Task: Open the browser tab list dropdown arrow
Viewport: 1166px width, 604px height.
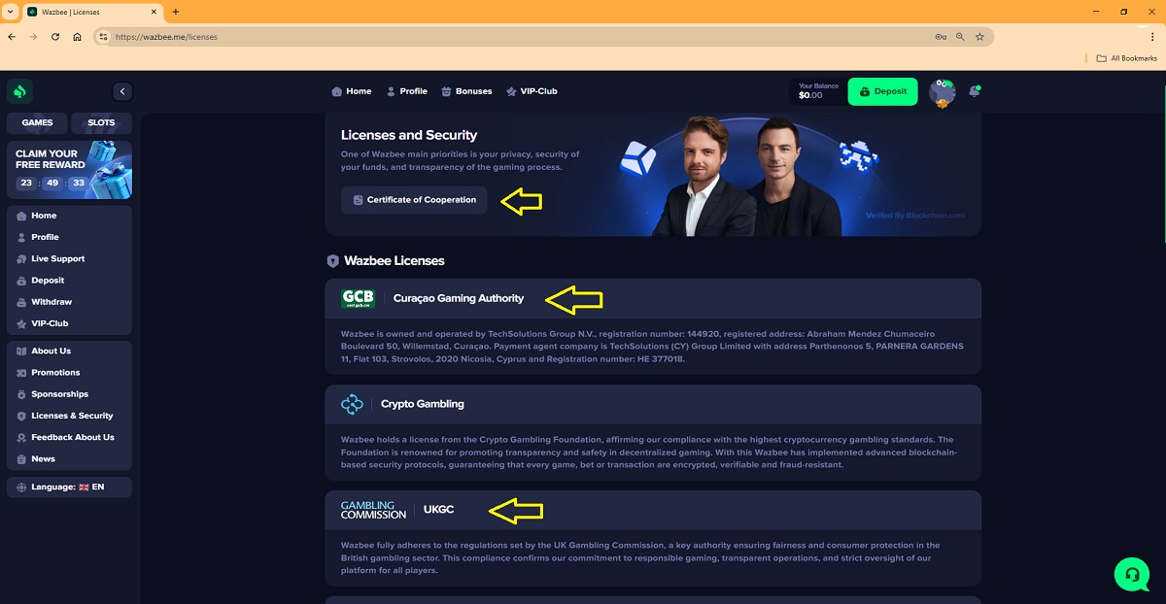Action: (9, 12)
